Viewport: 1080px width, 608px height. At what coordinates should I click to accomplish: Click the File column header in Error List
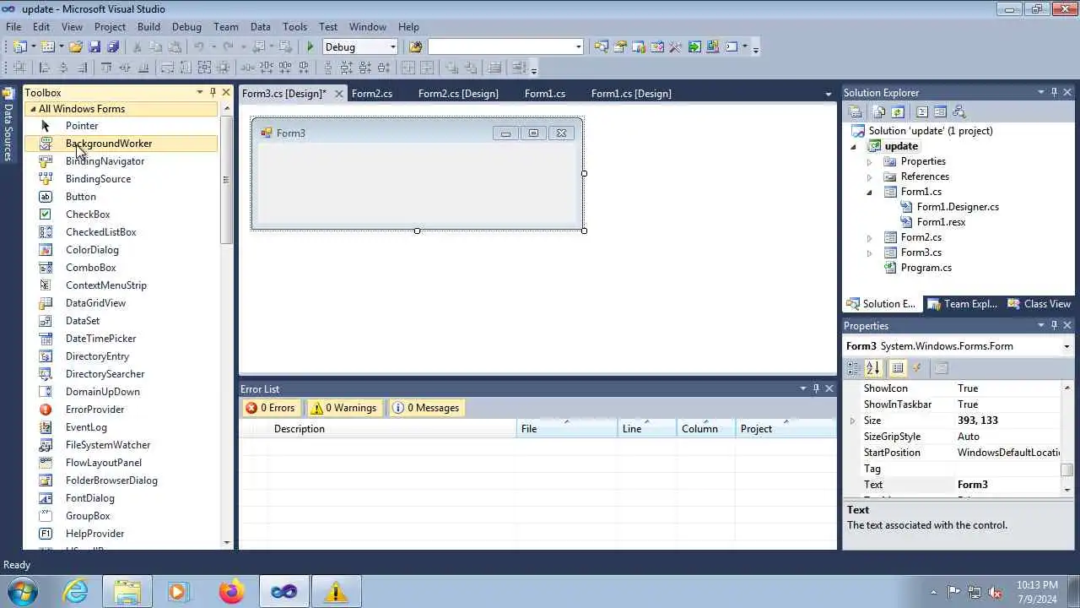(x=567, y=429)
